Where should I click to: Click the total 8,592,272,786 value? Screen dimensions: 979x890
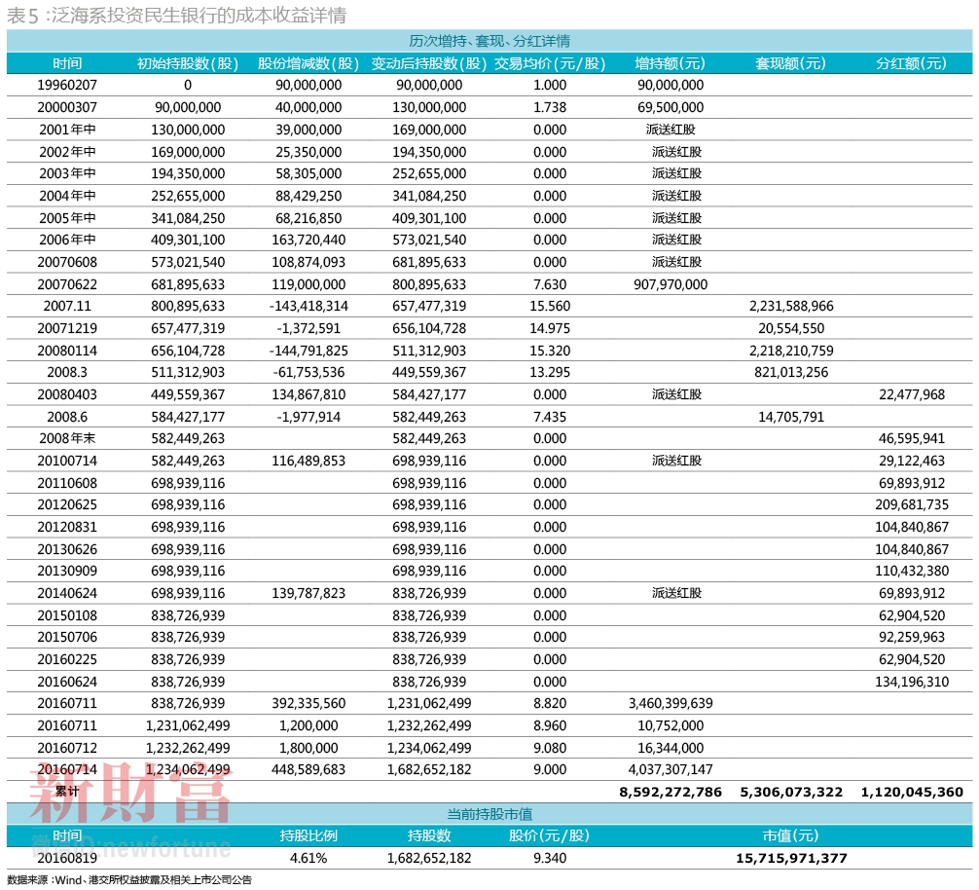click(670, 792)
